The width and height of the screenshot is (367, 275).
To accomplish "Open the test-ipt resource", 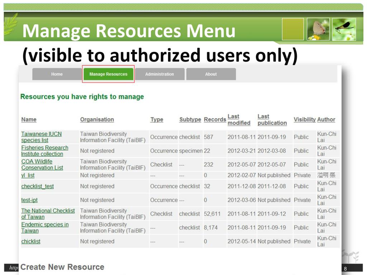I will pos(29,200).
